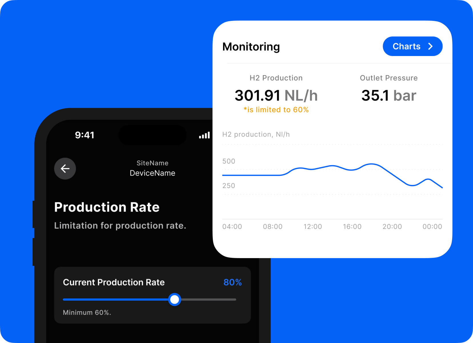Screen dimensions: 473x343
Task: Tap the 80% production rate value
Action: [233, 282]
